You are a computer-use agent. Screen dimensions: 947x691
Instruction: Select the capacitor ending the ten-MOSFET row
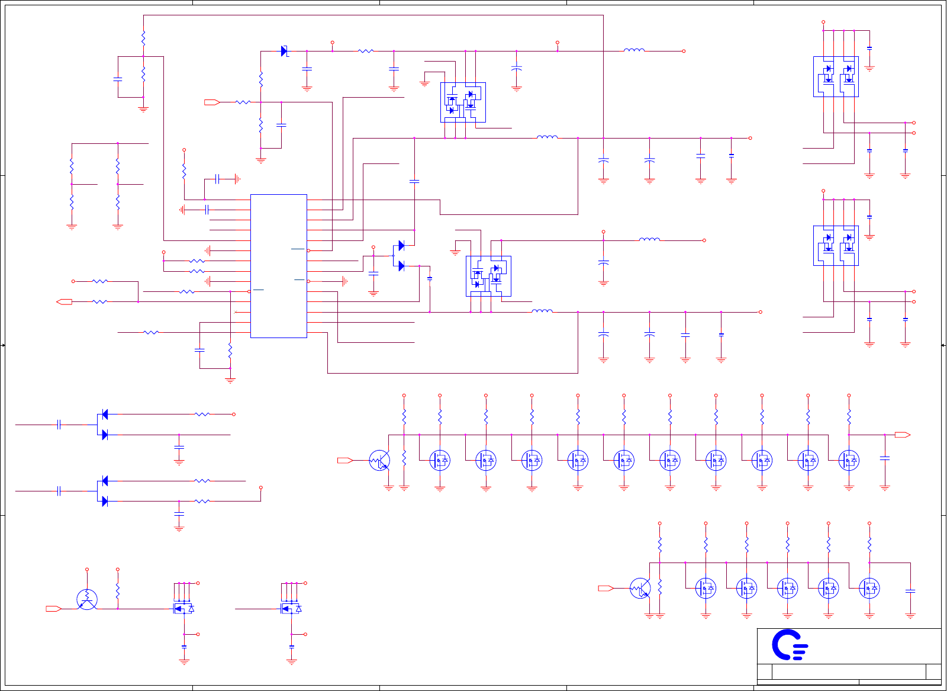[885, 458]
